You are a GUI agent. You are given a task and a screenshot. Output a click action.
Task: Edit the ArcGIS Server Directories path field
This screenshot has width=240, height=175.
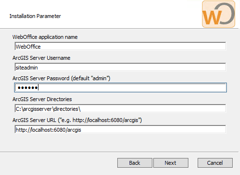pos(120,108)
